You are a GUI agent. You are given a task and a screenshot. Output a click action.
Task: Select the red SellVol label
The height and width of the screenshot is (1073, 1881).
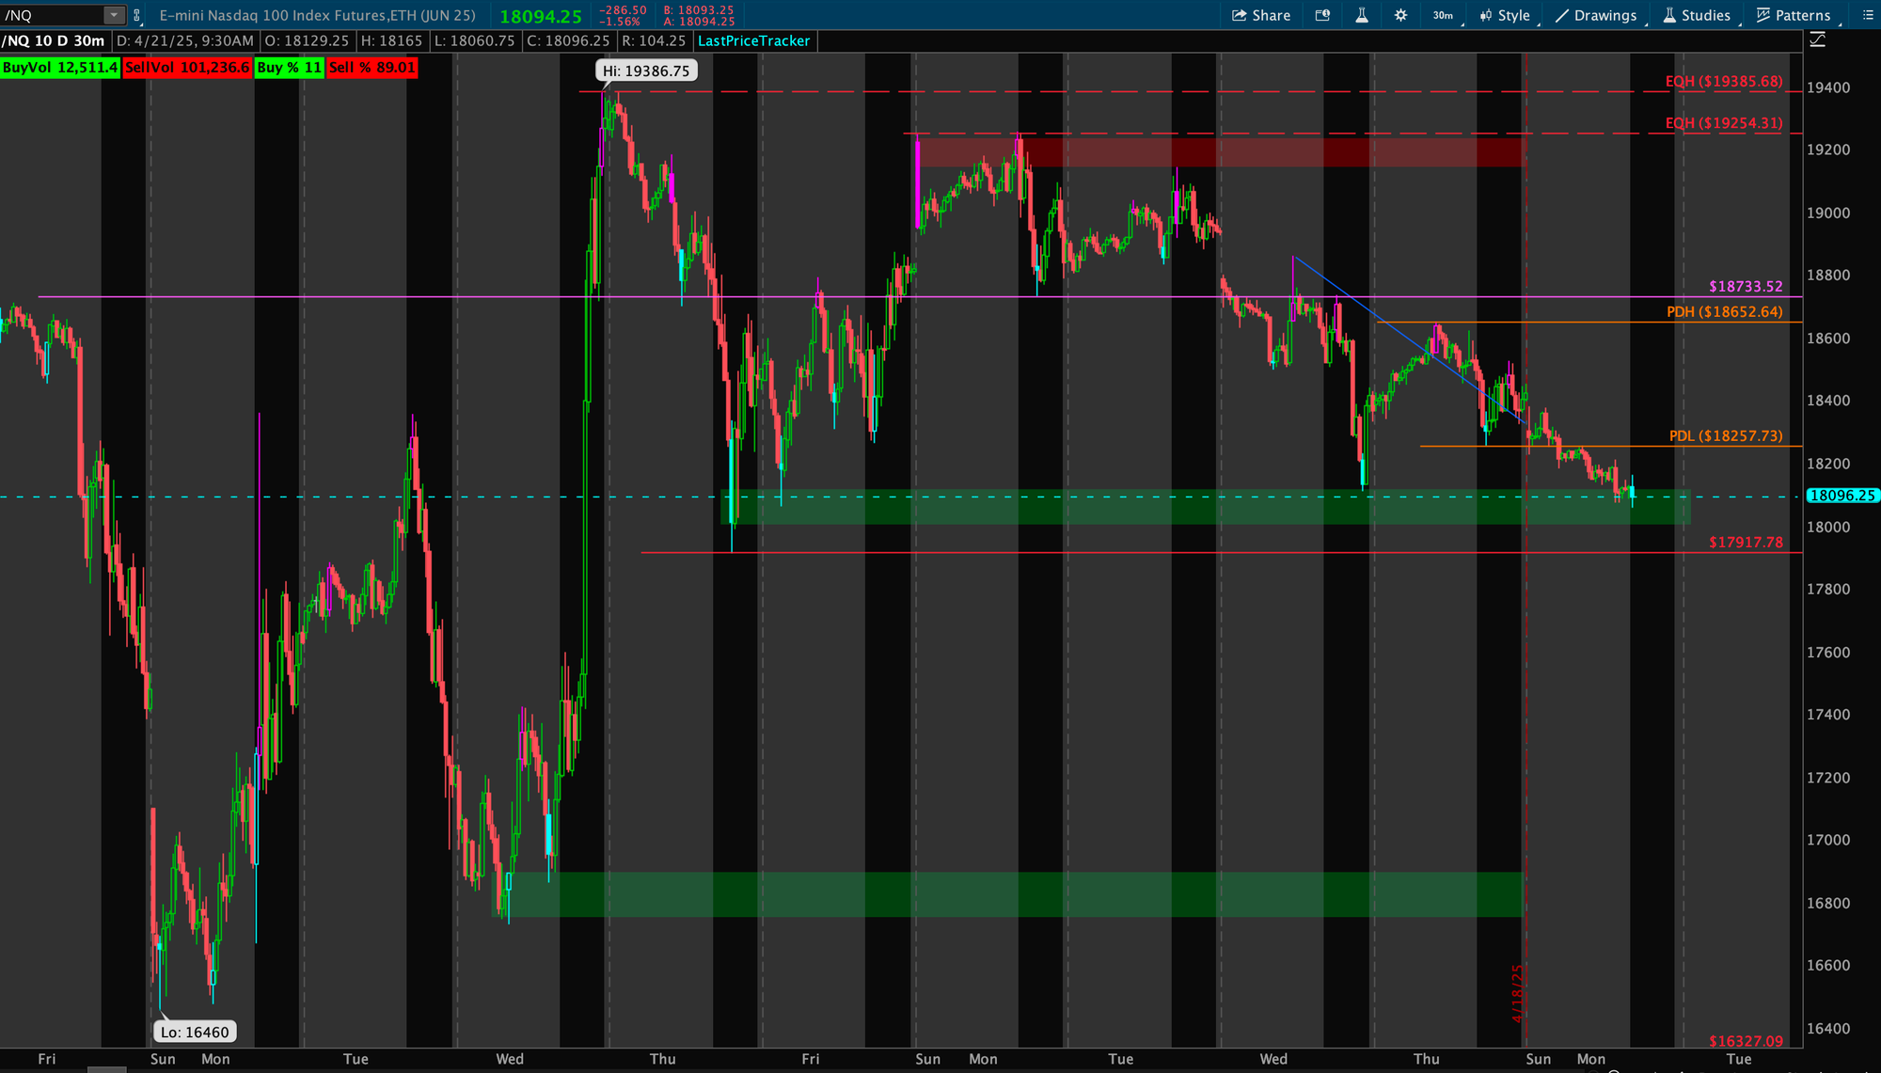tap(187, 68)
